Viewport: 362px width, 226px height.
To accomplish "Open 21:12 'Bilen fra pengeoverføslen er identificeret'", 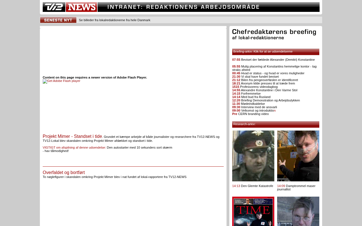I will point(265,80).
